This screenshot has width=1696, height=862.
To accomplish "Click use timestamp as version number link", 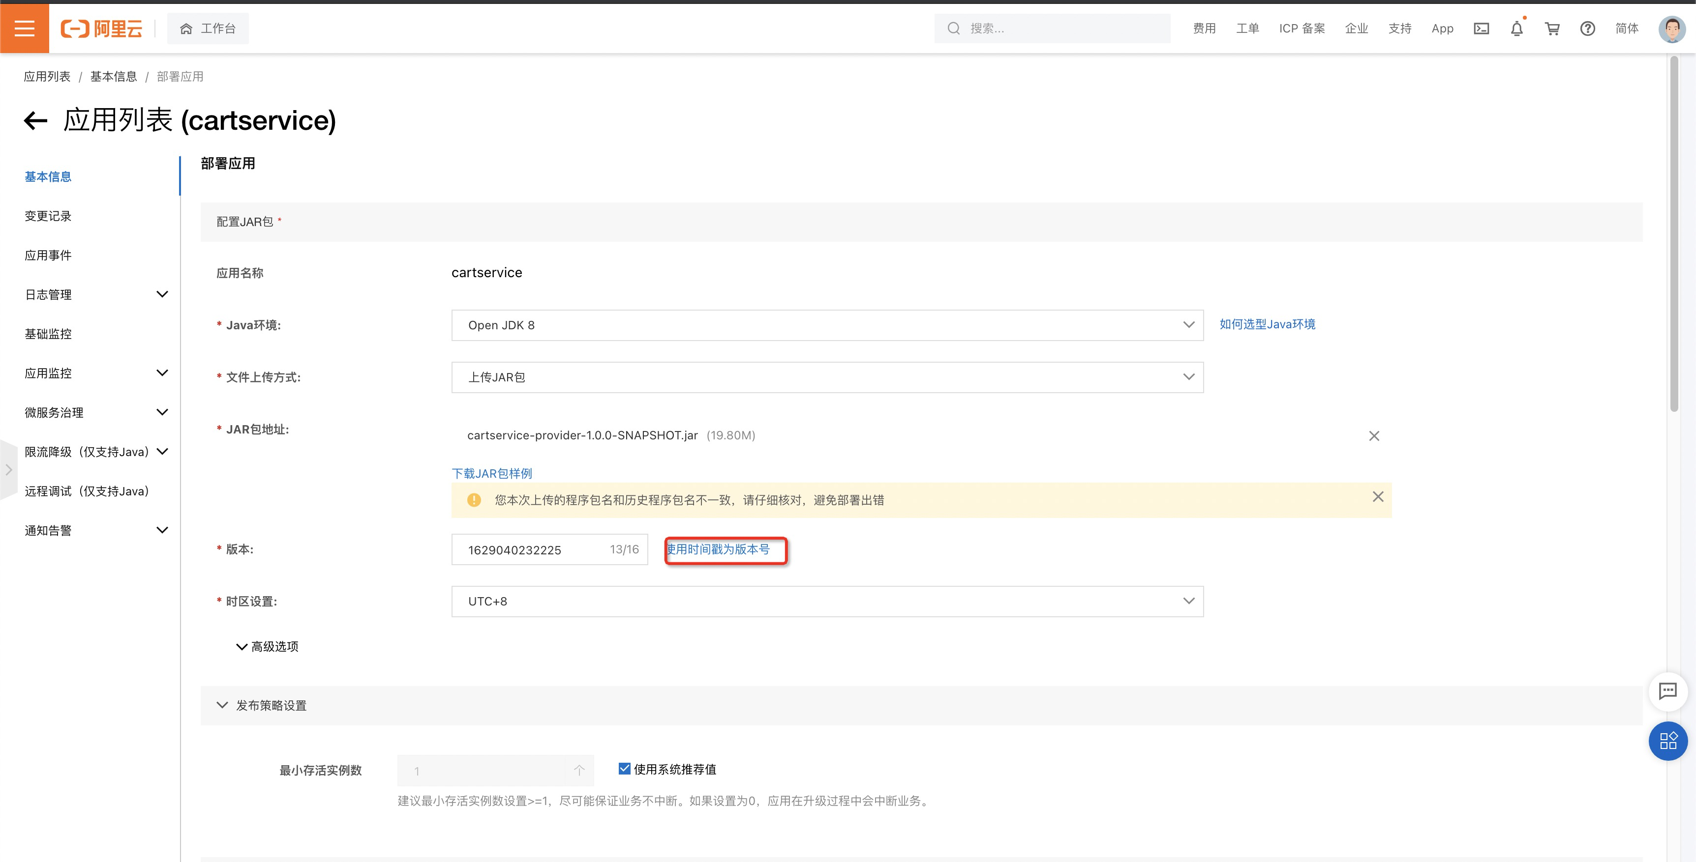I will [718, 549].
